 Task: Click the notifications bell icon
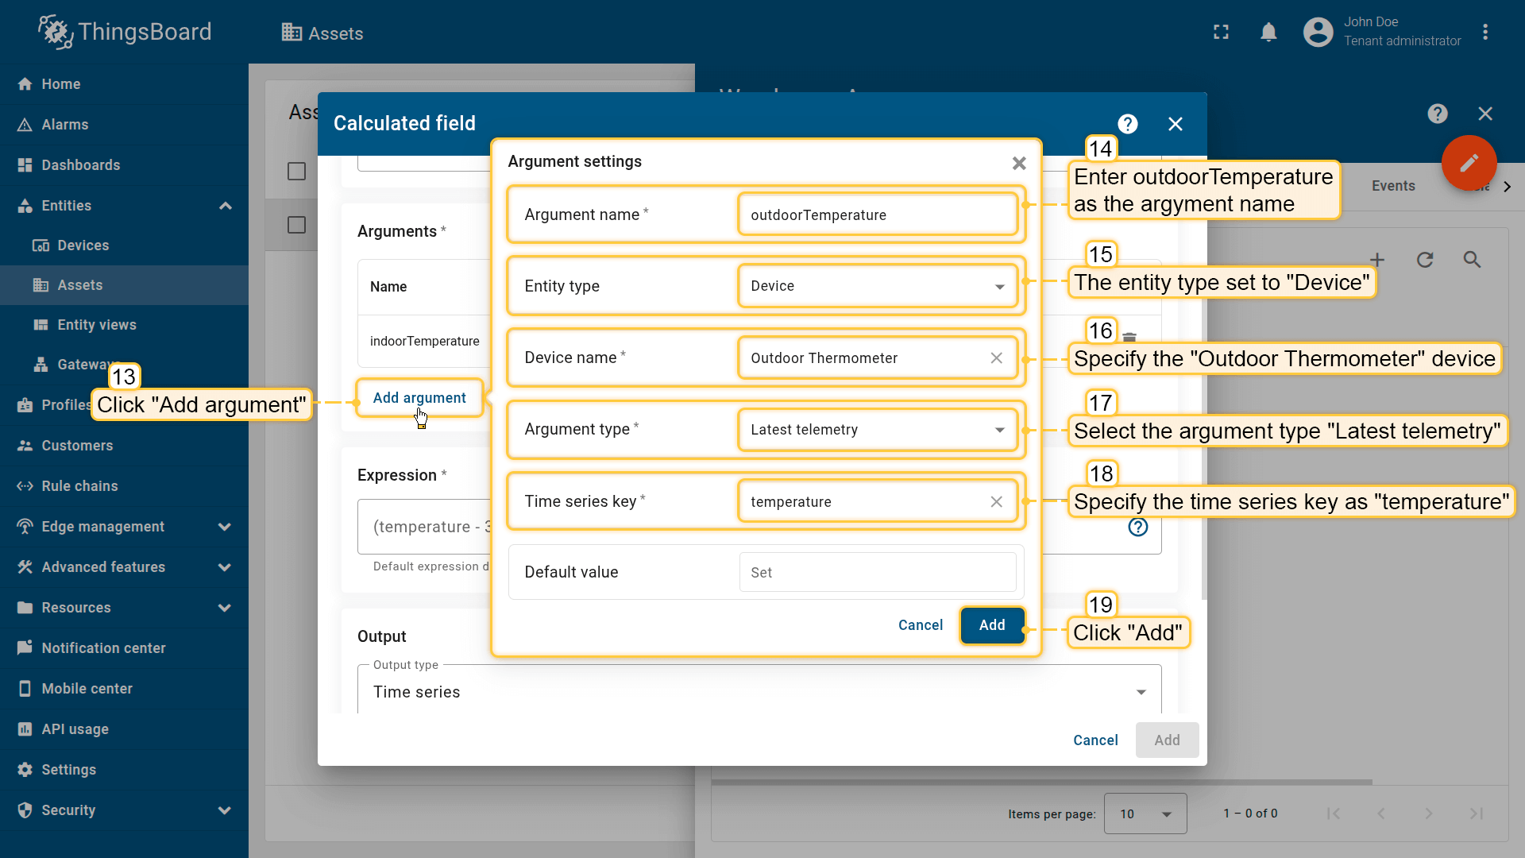1268,33
